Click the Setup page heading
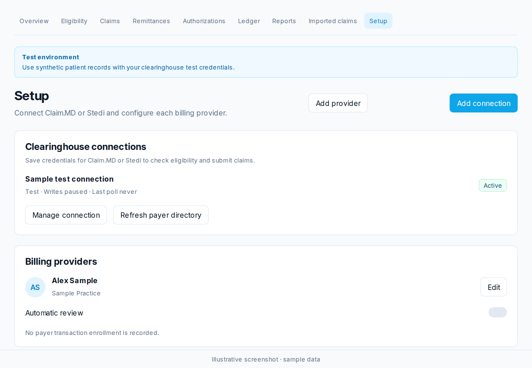 (31, 96)
